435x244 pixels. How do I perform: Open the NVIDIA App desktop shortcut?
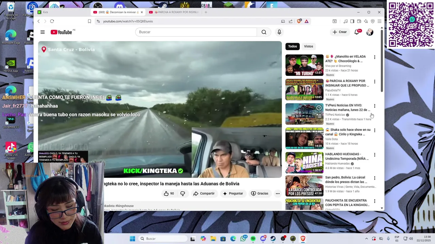tap(11, 65)
